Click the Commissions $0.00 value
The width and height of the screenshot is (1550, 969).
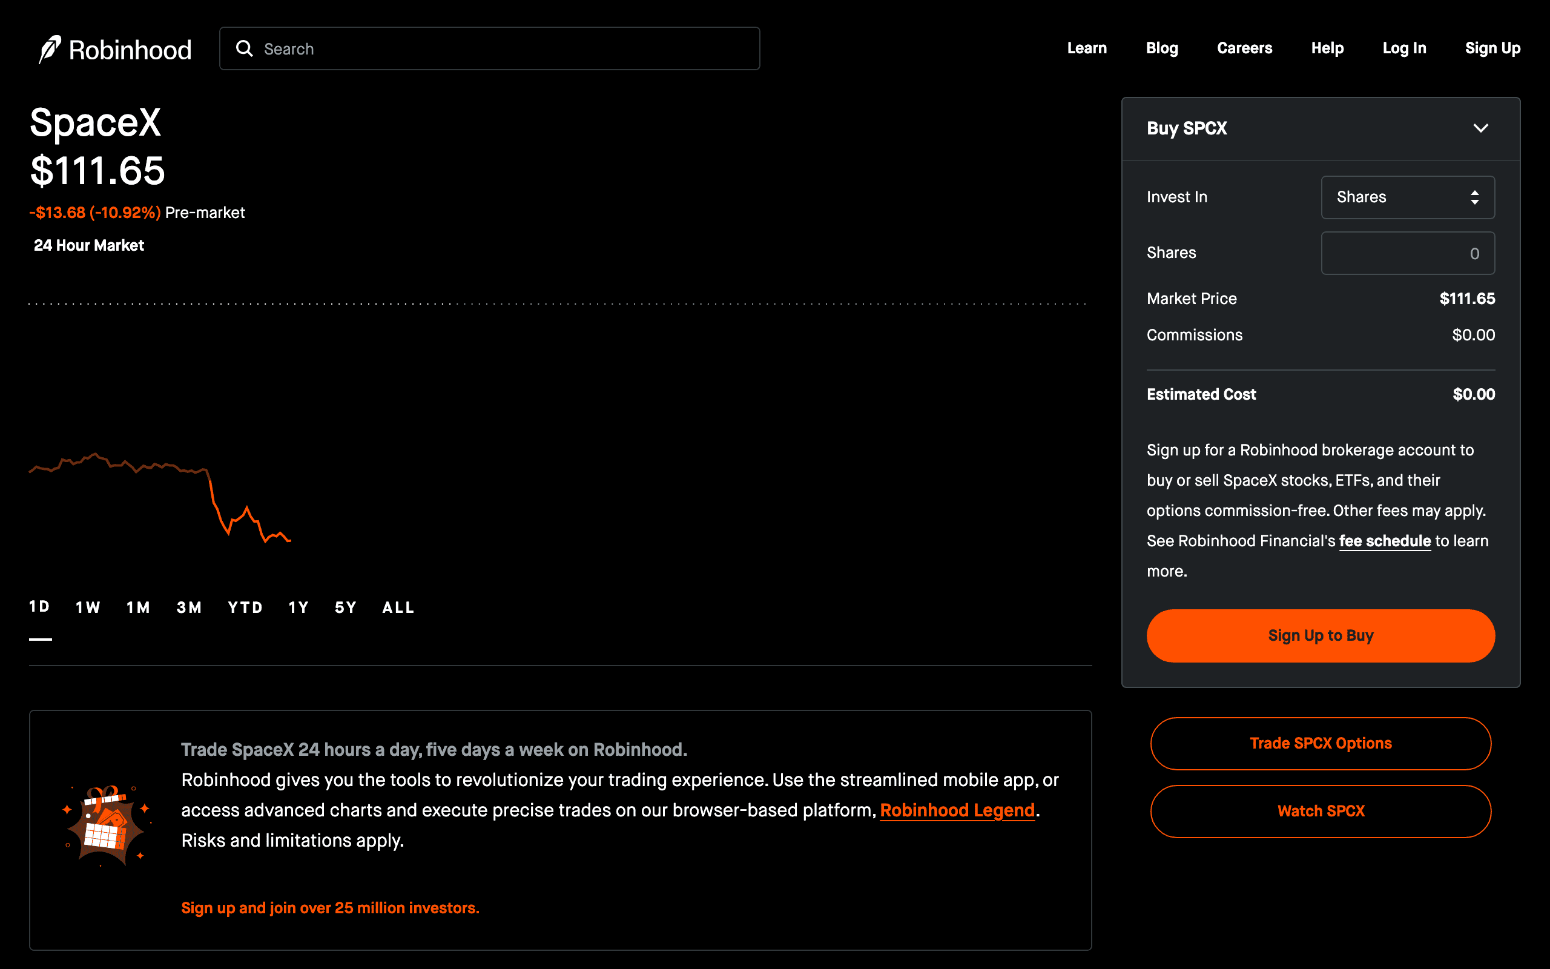[x=1473, y=335]
